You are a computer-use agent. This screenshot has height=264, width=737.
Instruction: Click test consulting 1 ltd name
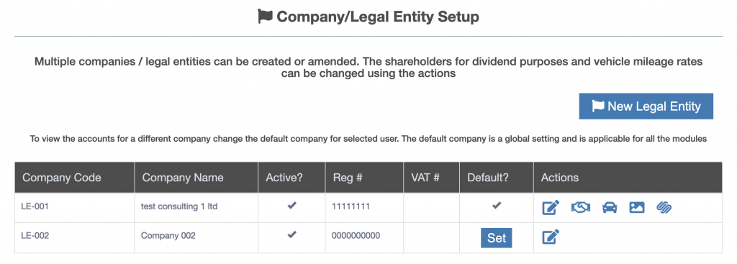[x=179, y=206]
